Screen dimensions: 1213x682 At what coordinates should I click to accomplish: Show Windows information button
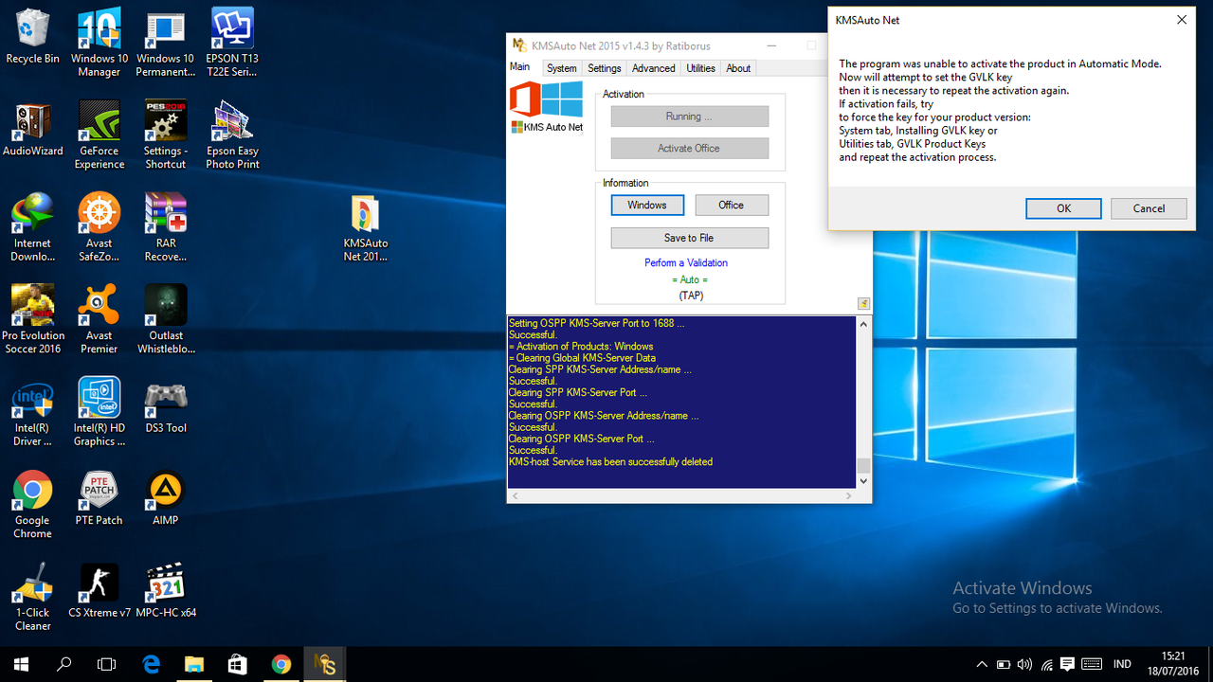pyautogui.click(x=647, y=205)
